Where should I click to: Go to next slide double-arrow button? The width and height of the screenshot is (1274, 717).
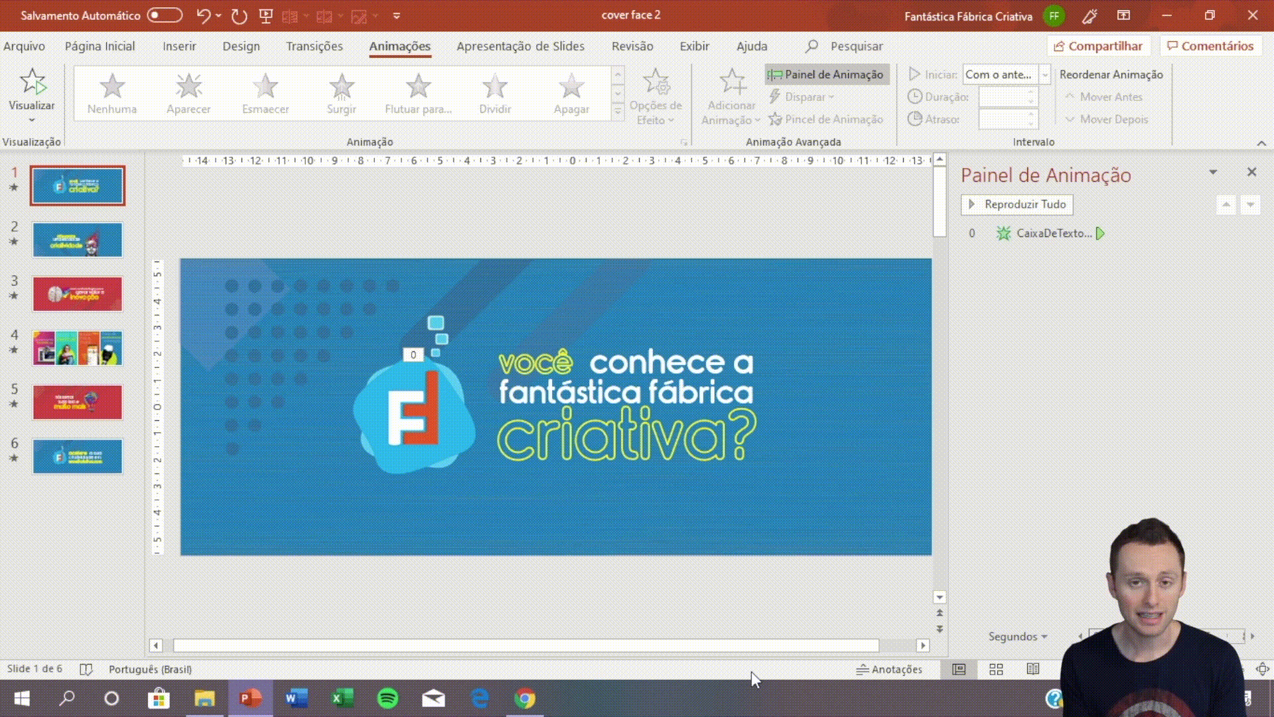[x=940, y=628]
